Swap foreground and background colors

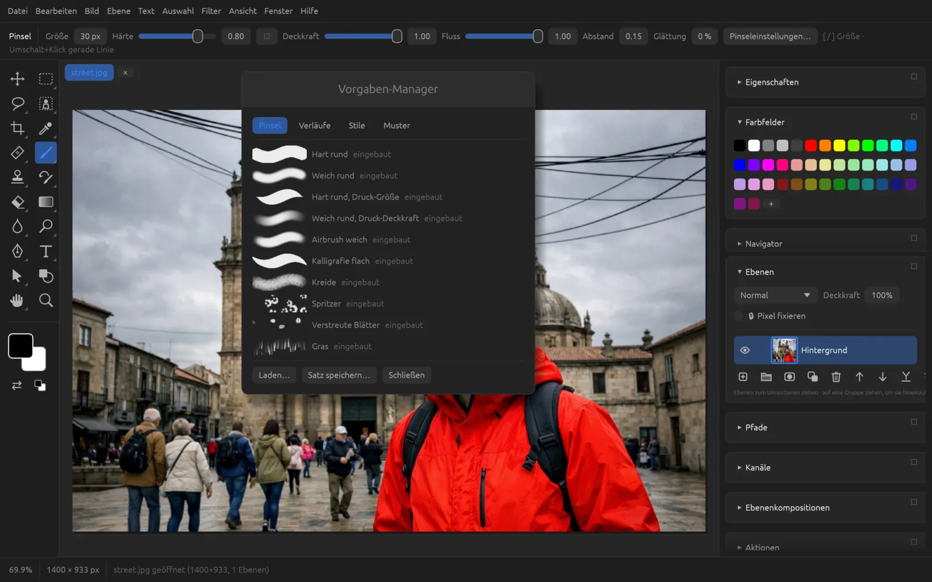pyautogui.click(x=17, y=385)
